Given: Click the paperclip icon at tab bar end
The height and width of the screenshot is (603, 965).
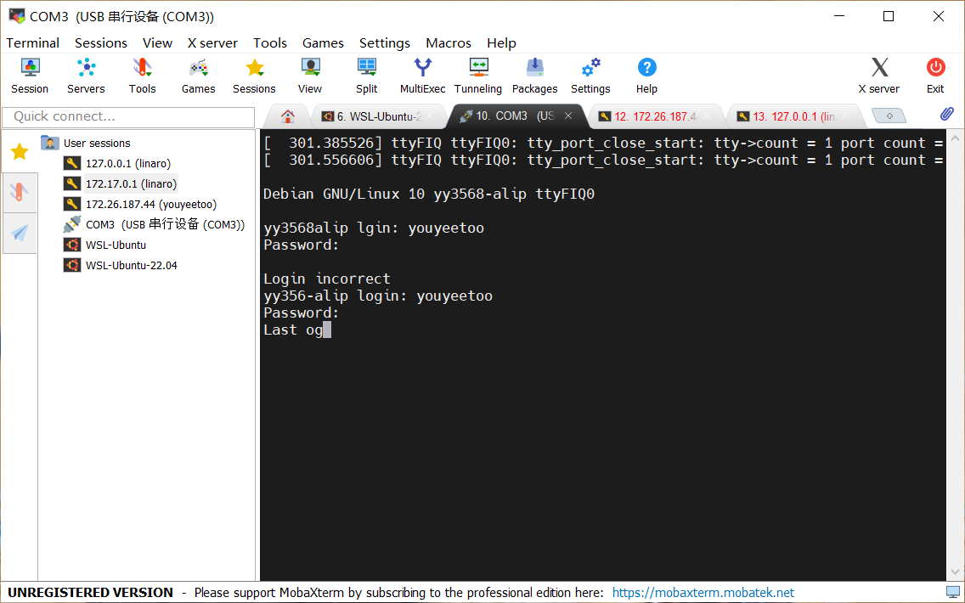Looking at the screenshot, I should pyautogui.click(x=946, y=115).
